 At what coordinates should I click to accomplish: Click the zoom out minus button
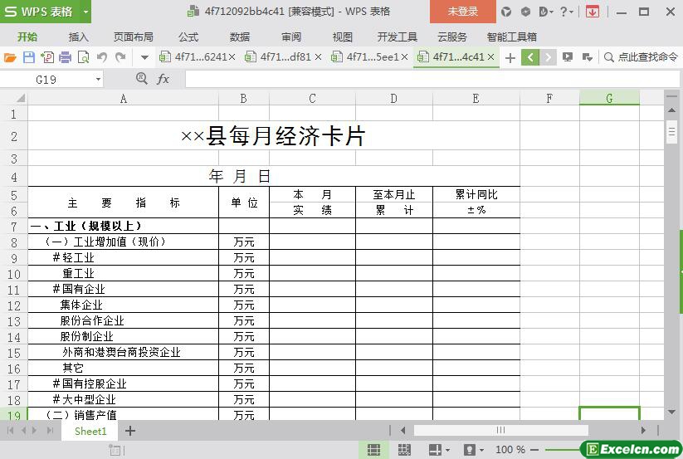534,450
